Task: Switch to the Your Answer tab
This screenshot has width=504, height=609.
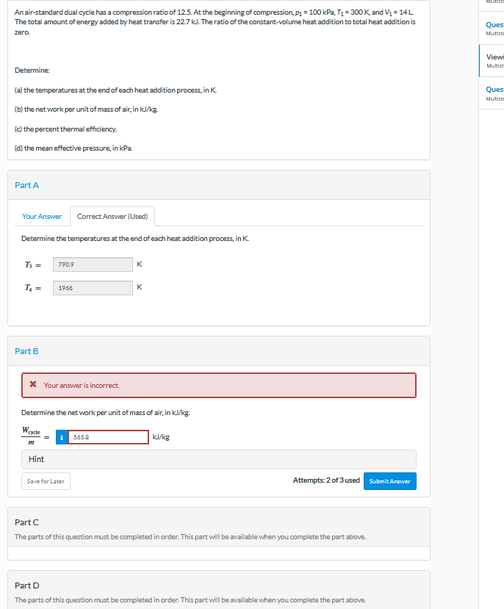Action: 42,216
